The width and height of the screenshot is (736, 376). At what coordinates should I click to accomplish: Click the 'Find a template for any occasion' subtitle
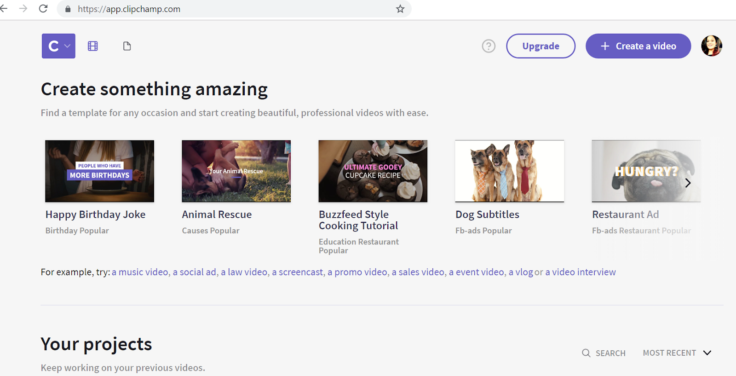click(x=235, y=113)
